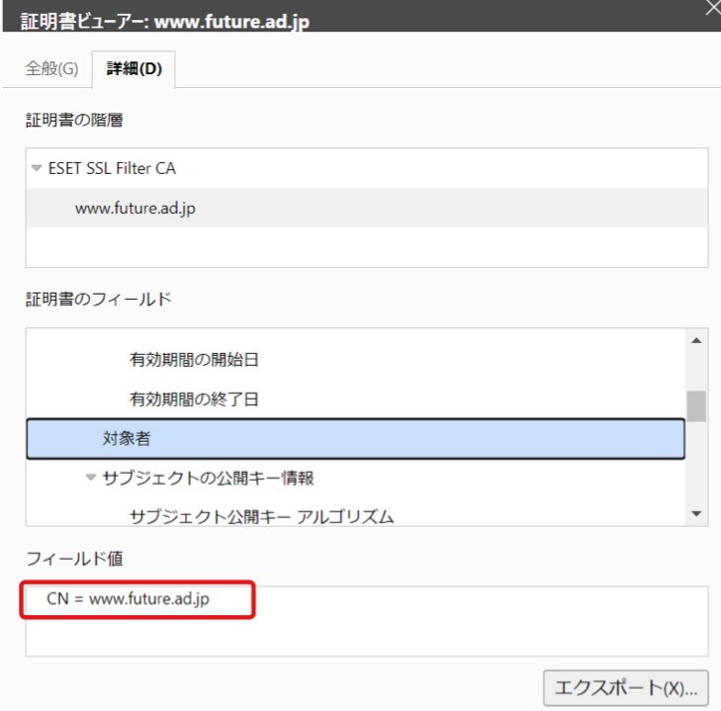The image size is (721, 711).
Task: Select サブジェクトの公開キー情報 field
Action: pyautogui.click(x=208, y=479)
